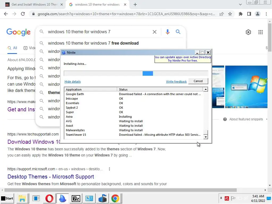
Task: Click the Ninite installation progress bar
Action: [x=136, y=73]
